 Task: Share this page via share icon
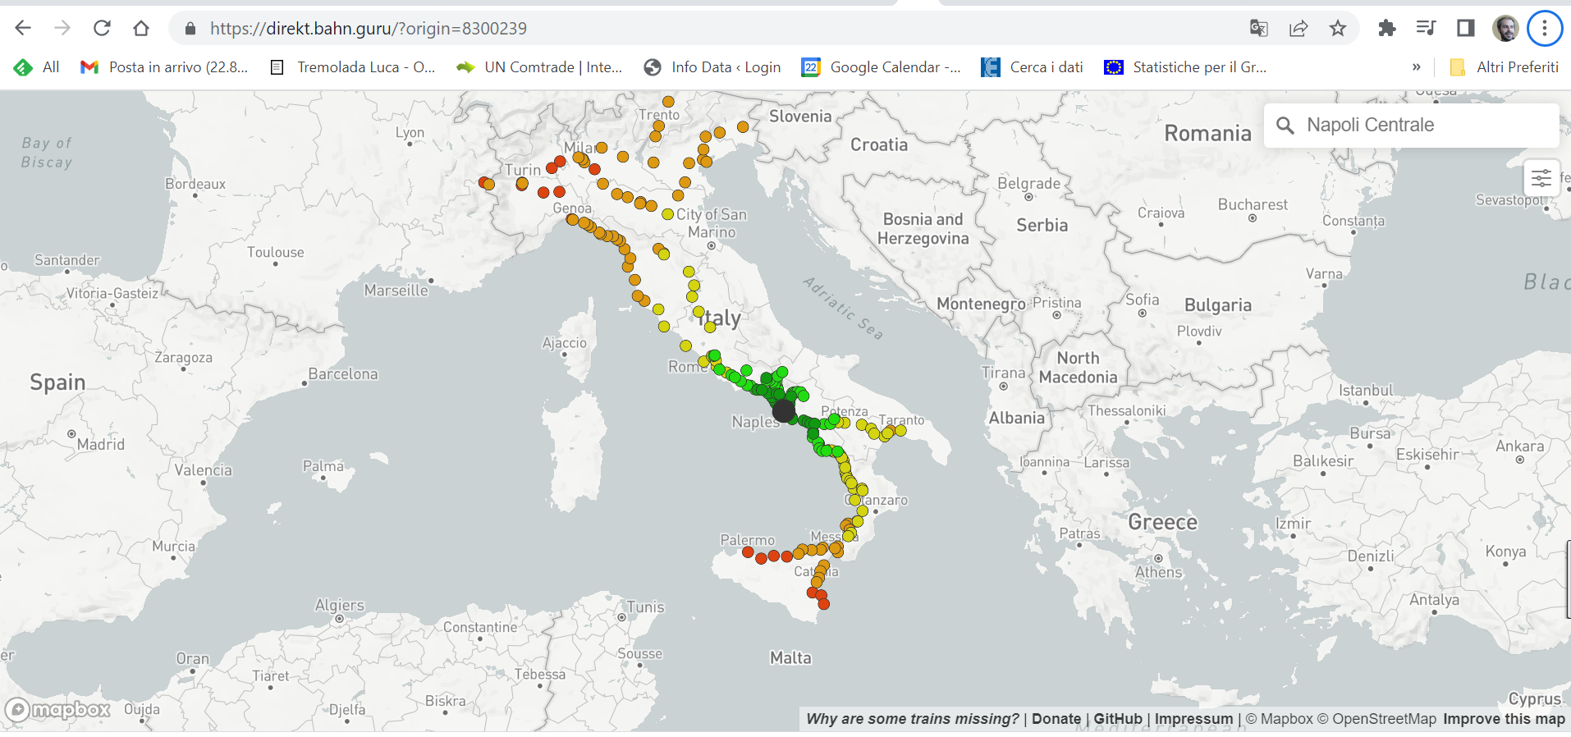click(x=1298, y=29)
